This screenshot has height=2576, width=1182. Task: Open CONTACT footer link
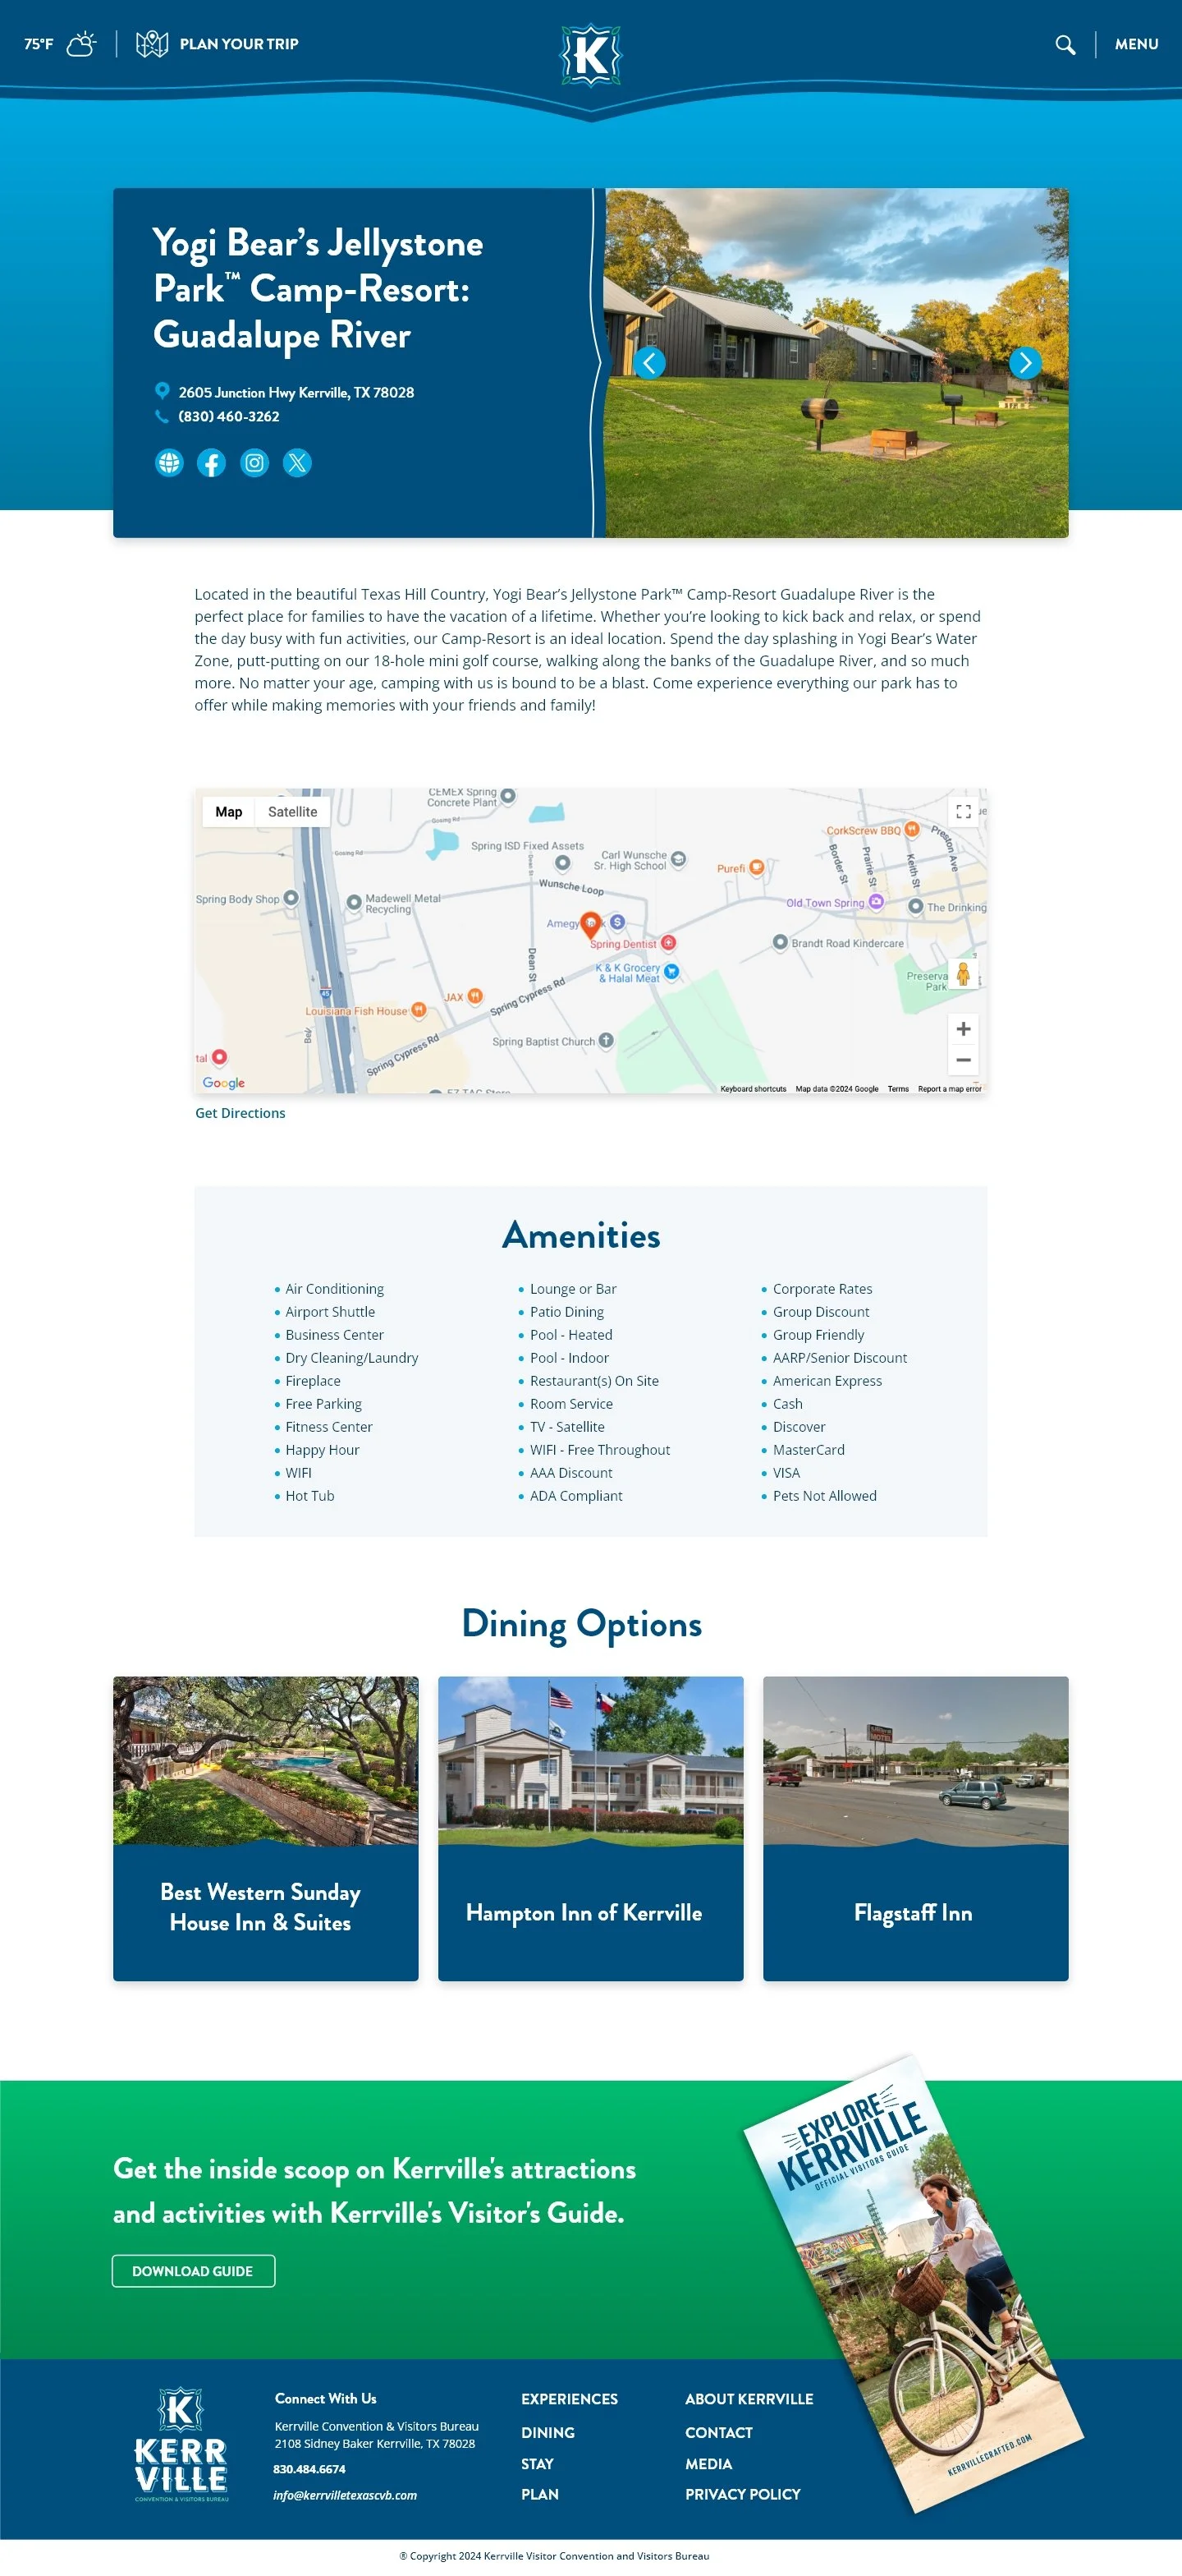[718, 2433]
